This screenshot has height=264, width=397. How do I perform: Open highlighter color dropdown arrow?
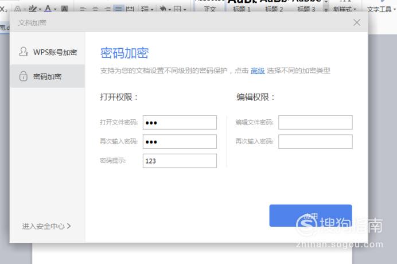pos(40,10)
